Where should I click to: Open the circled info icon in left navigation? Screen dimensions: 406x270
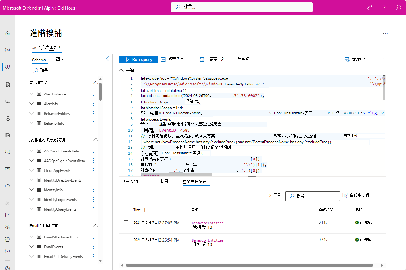pos(8,251)
